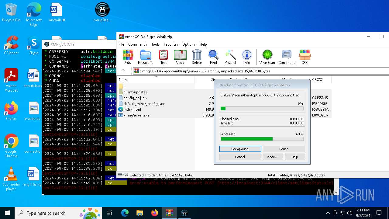Click the SFX toolbar icon
The image size is (389, 219).
pyautogui.click(x=305, y=57)
